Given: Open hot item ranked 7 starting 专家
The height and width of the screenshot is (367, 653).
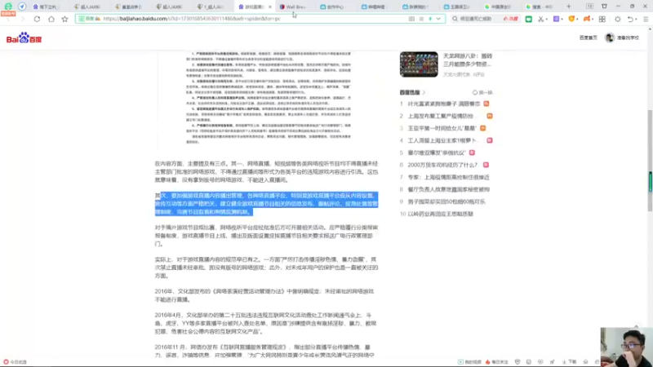Looking at the screenshot, I should (448, 177).
